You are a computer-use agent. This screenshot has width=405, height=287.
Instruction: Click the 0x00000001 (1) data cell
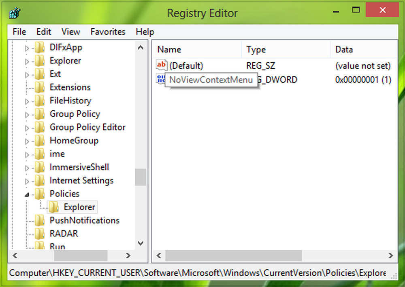[x=363, y=80]
